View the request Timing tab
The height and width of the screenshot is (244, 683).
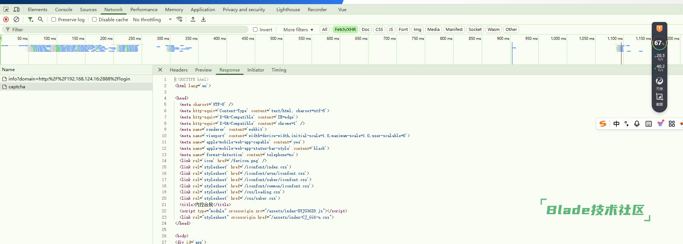coord(279,70)
